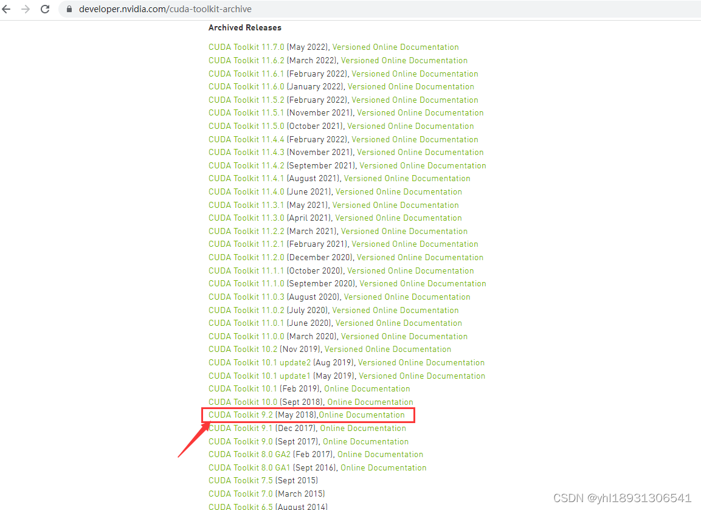Reload the CUDA toolkit archive page
The width and height of the screenshot is (701, 510).
[45, 9]
